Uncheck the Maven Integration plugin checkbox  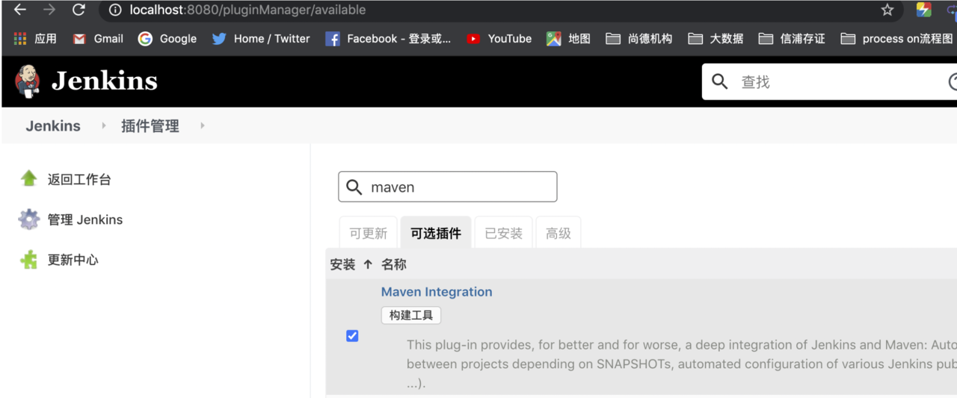click(x=352, y=336)
